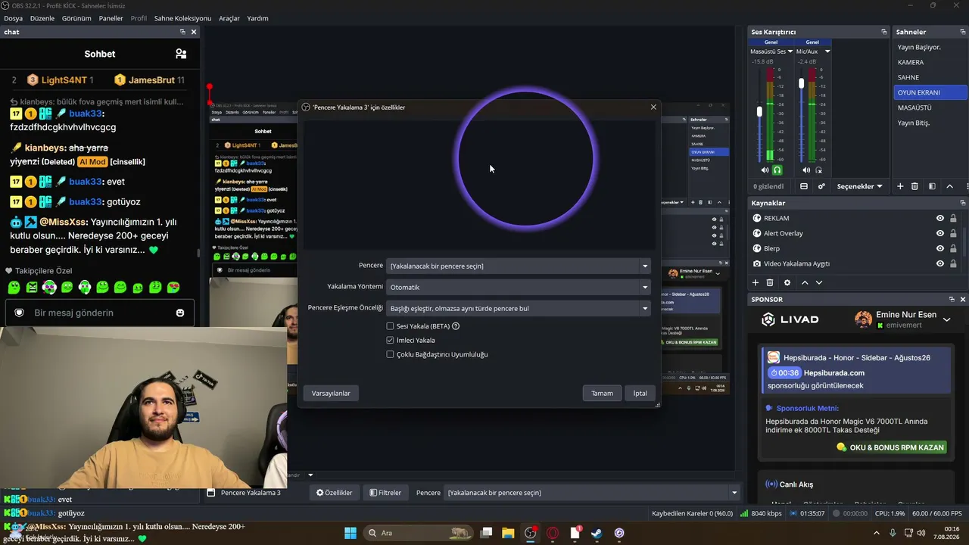Hide the Video Yakalama Aygıtı source

(940, 263)
